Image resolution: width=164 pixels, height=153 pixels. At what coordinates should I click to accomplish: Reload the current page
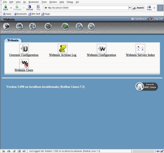(x=30, y=8)
